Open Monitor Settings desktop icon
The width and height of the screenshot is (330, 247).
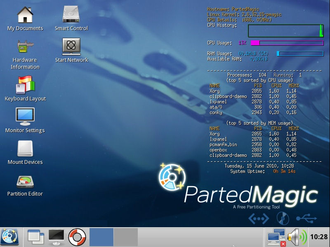pos(25,117)
